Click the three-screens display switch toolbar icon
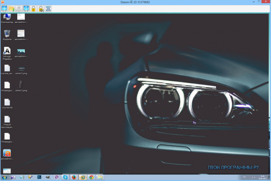This screenshot has width=271, height=181. (x=19, y=9)
